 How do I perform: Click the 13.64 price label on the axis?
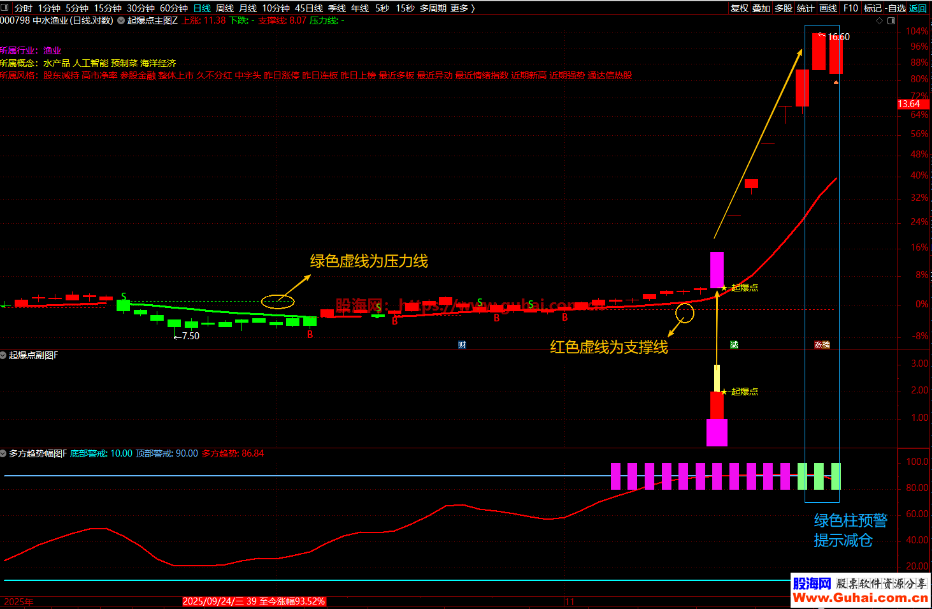(909, 104)
